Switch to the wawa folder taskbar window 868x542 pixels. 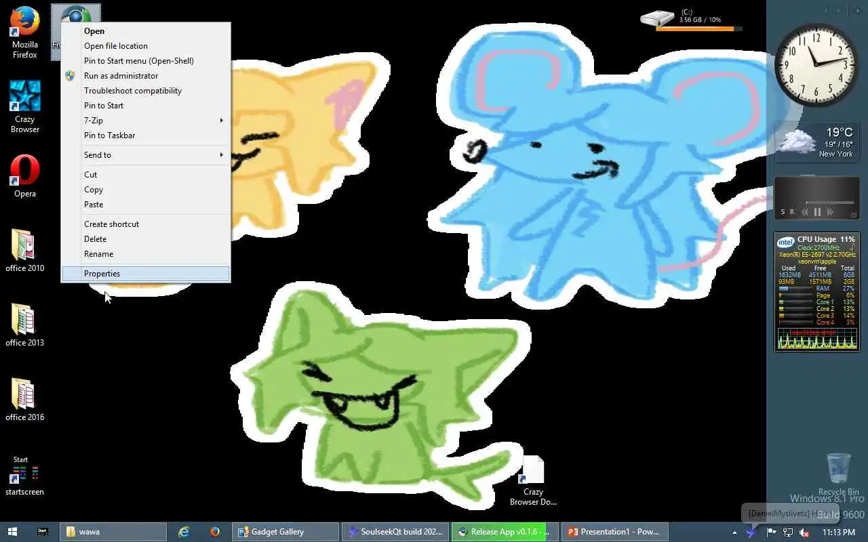[113, 532]
